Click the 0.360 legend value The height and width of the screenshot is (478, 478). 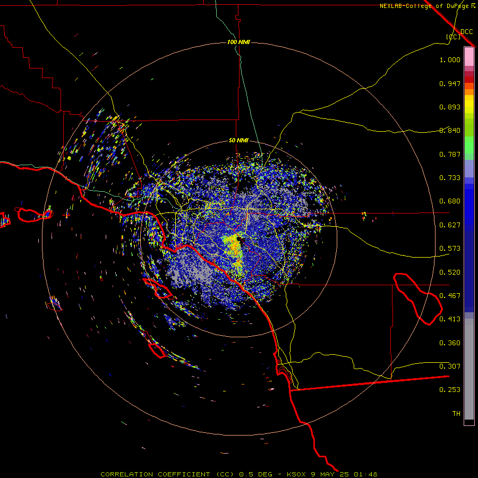click(x=450, y=343)
